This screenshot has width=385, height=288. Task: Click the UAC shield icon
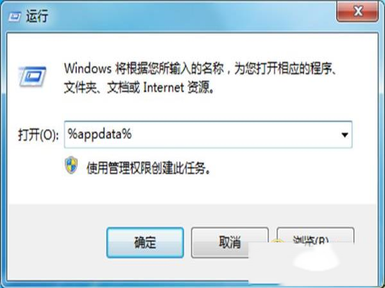click(x=71, y=165)
